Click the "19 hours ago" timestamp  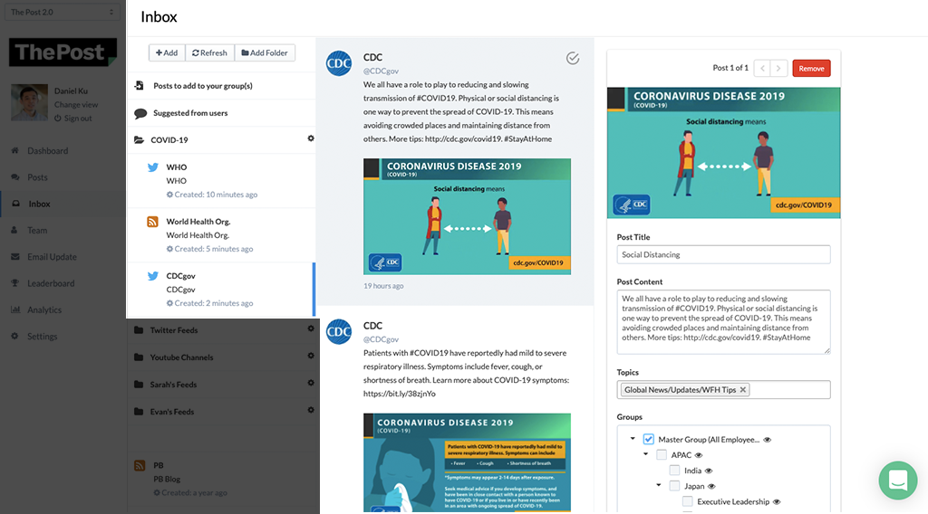[x=383, y=286]
